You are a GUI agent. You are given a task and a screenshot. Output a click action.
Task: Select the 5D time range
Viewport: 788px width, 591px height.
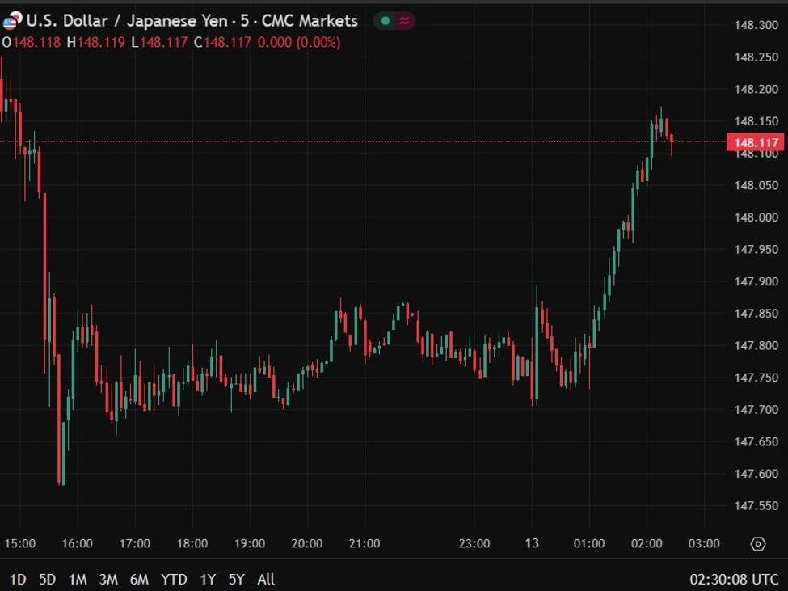pos(47,580)
